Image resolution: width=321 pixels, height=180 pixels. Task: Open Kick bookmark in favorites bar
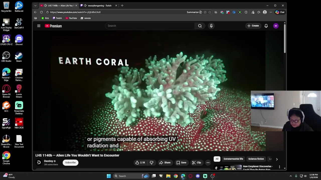45,18
